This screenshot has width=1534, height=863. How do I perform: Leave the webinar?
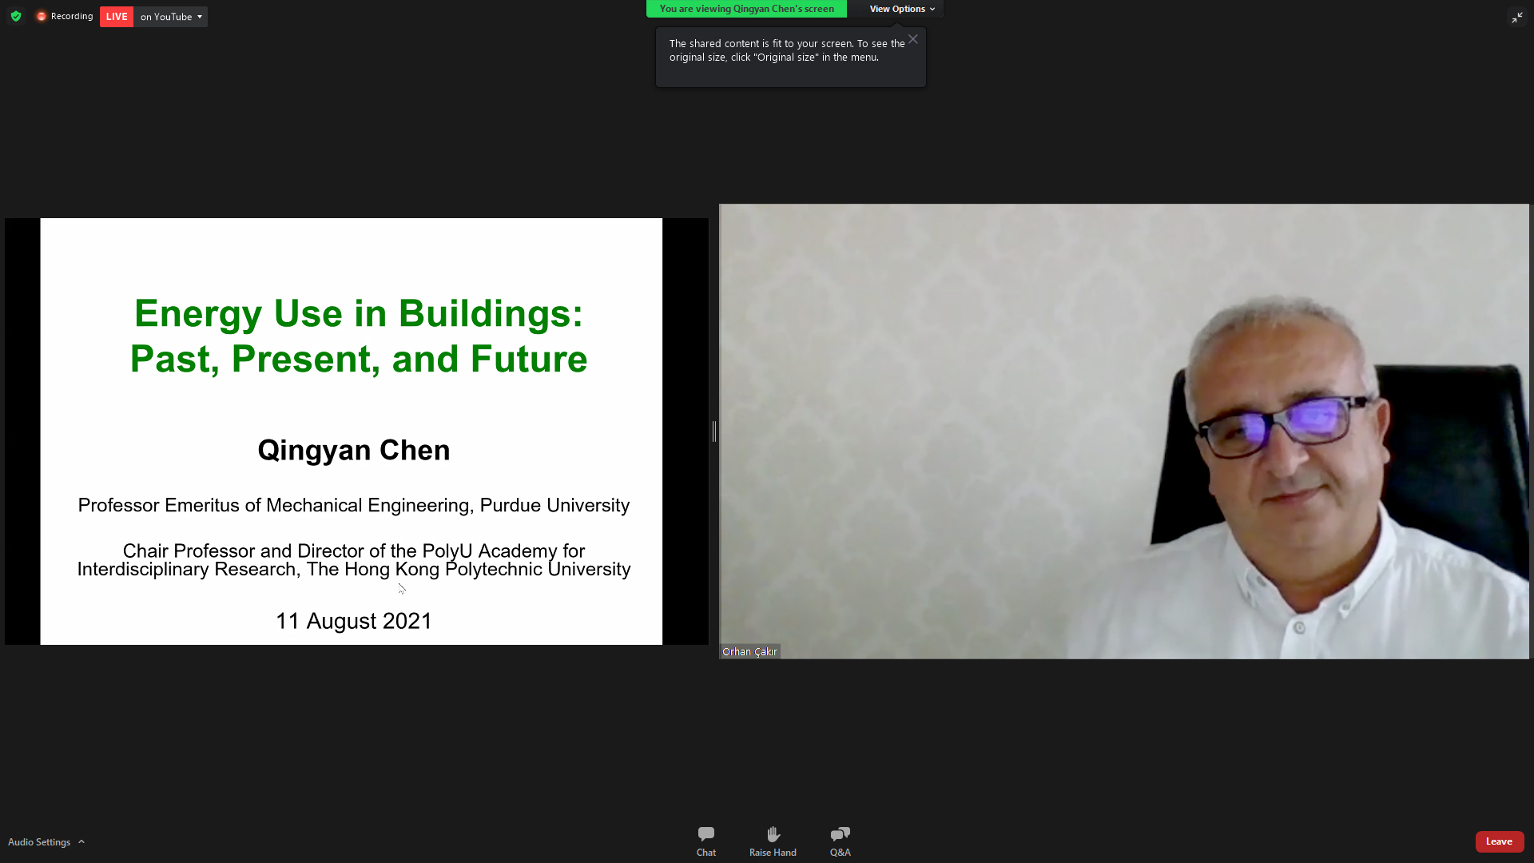(1499, 841)
